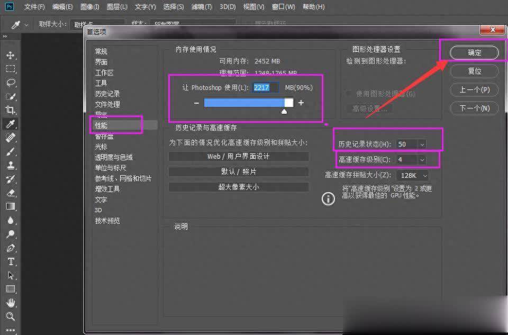Choose the Crop tool
The width and height of the screenshot is (508, 335).
[11, 110]
